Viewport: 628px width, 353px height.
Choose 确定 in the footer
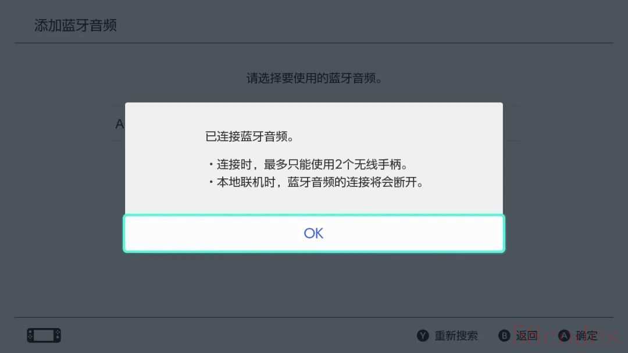click(x=587, y=336)
